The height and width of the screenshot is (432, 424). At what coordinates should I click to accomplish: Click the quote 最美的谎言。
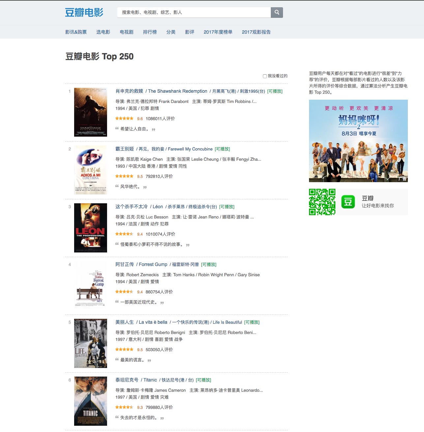[133, 360]
